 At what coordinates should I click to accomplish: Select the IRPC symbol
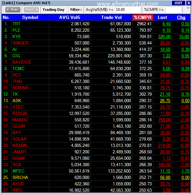18,190
